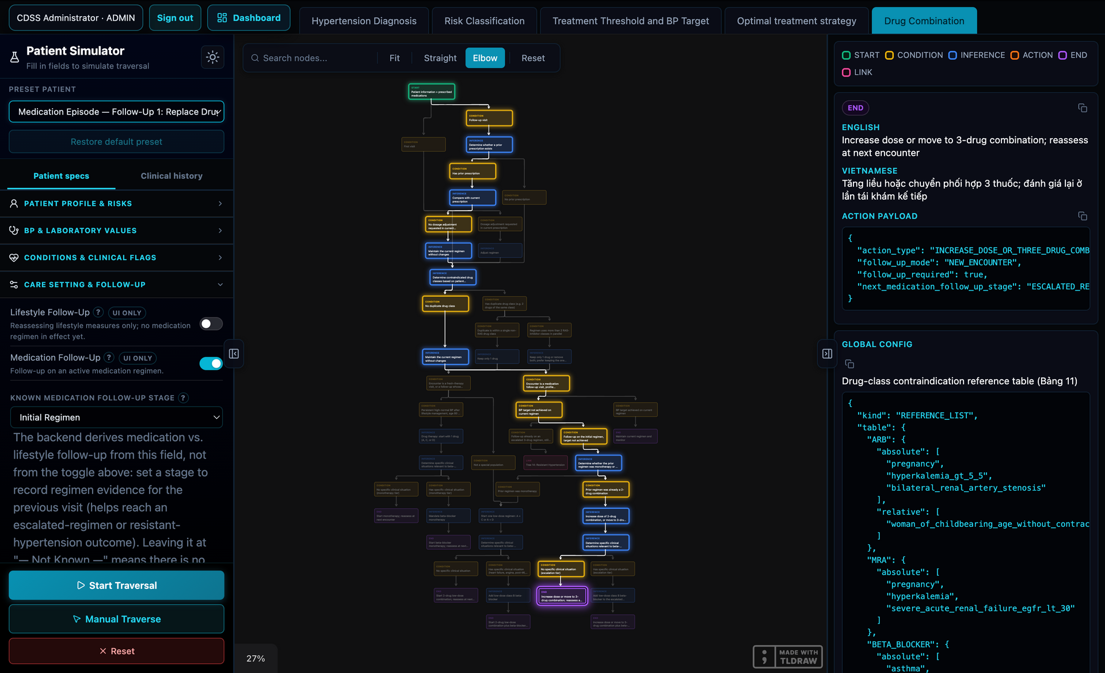Expand Patient Profile & Risks section
This screenshot has height=673, width=1105.
pos(116,204)
